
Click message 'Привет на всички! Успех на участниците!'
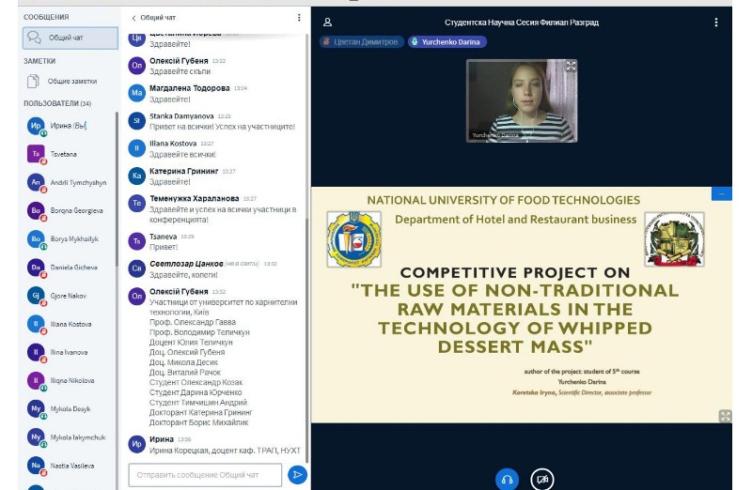[222, 127]
